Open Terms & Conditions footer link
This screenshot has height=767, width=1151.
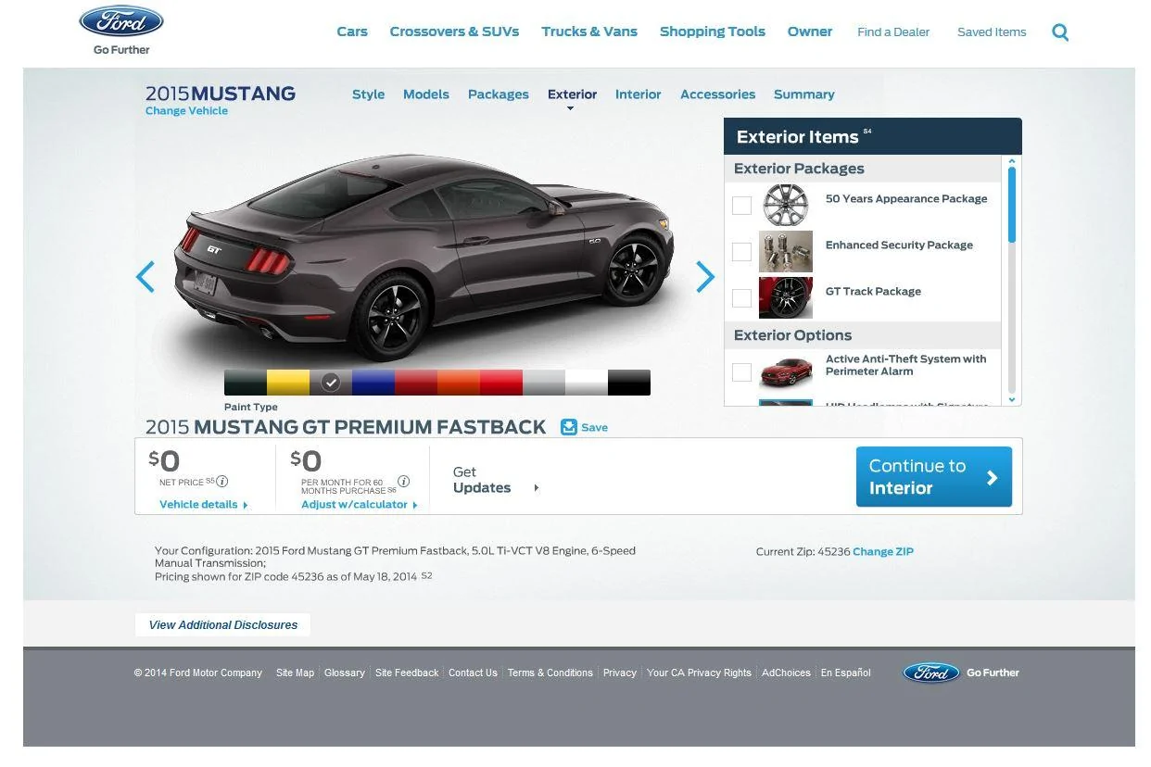tap(550, 673)
